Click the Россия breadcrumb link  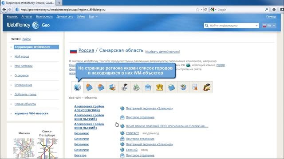click(86, 50)
